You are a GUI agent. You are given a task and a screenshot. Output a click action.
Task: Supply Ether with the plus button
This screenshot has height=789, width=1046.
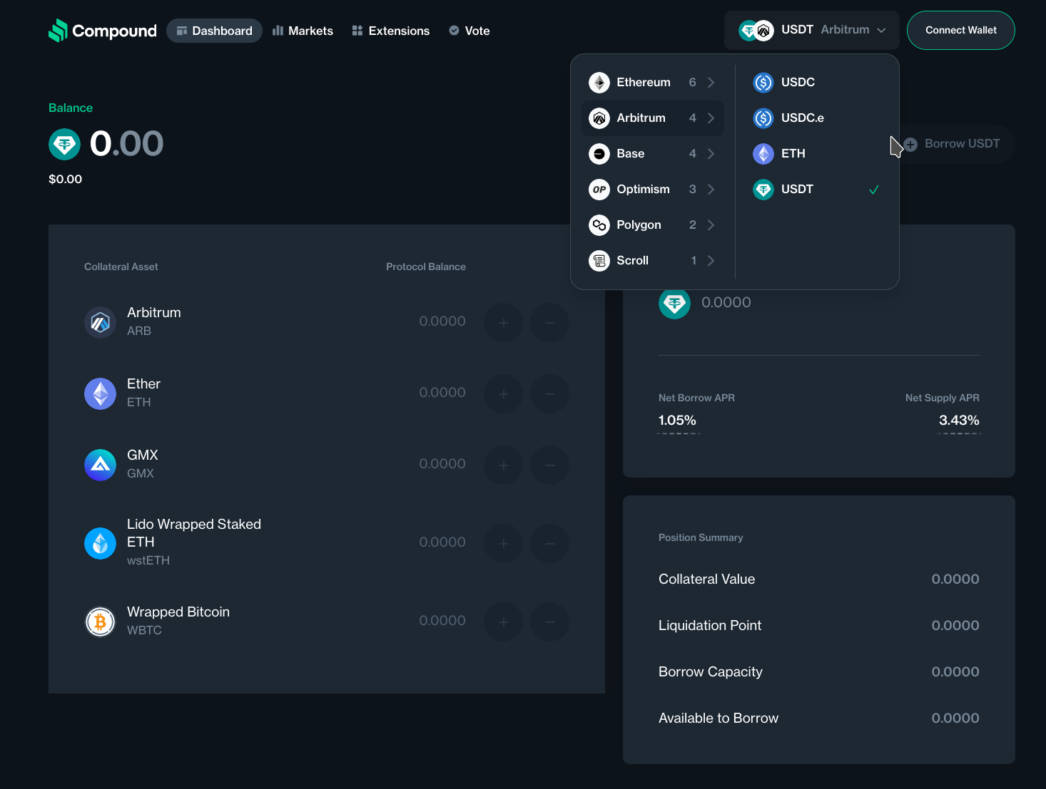[x=504, y=393]
